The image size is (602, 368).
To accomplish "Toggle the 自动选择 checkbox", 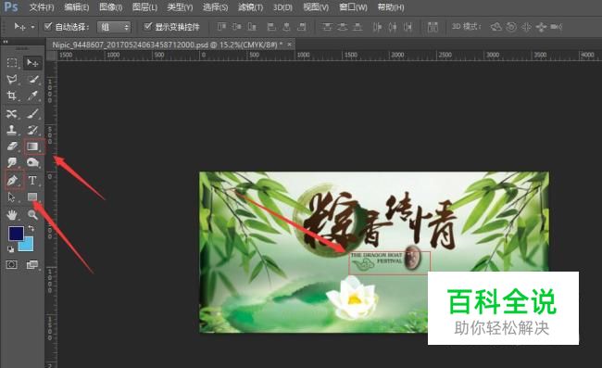I will tap(48, 26).
